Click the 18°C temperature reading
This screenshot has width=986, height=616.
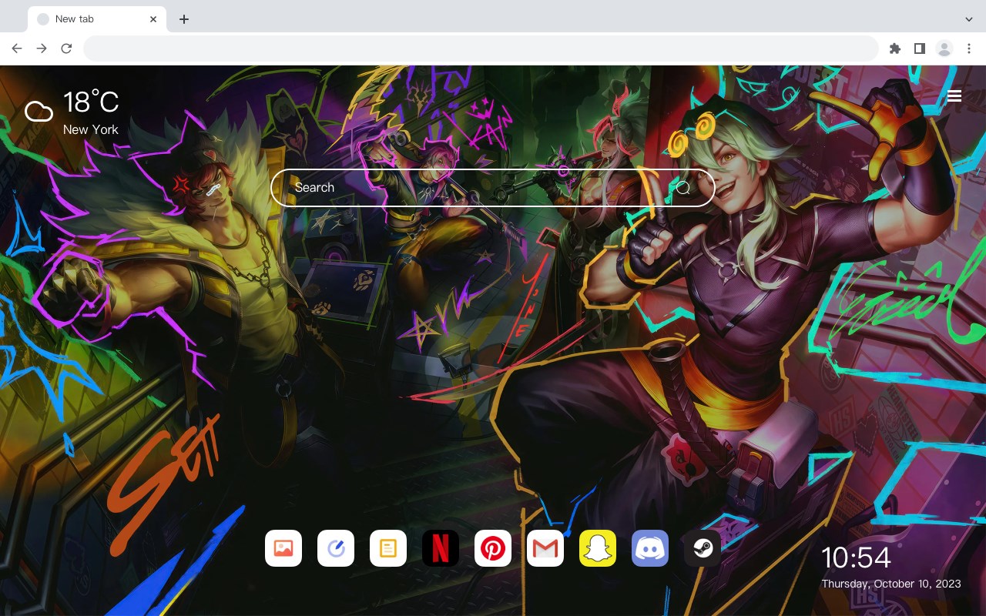click(x=91, y=102)
